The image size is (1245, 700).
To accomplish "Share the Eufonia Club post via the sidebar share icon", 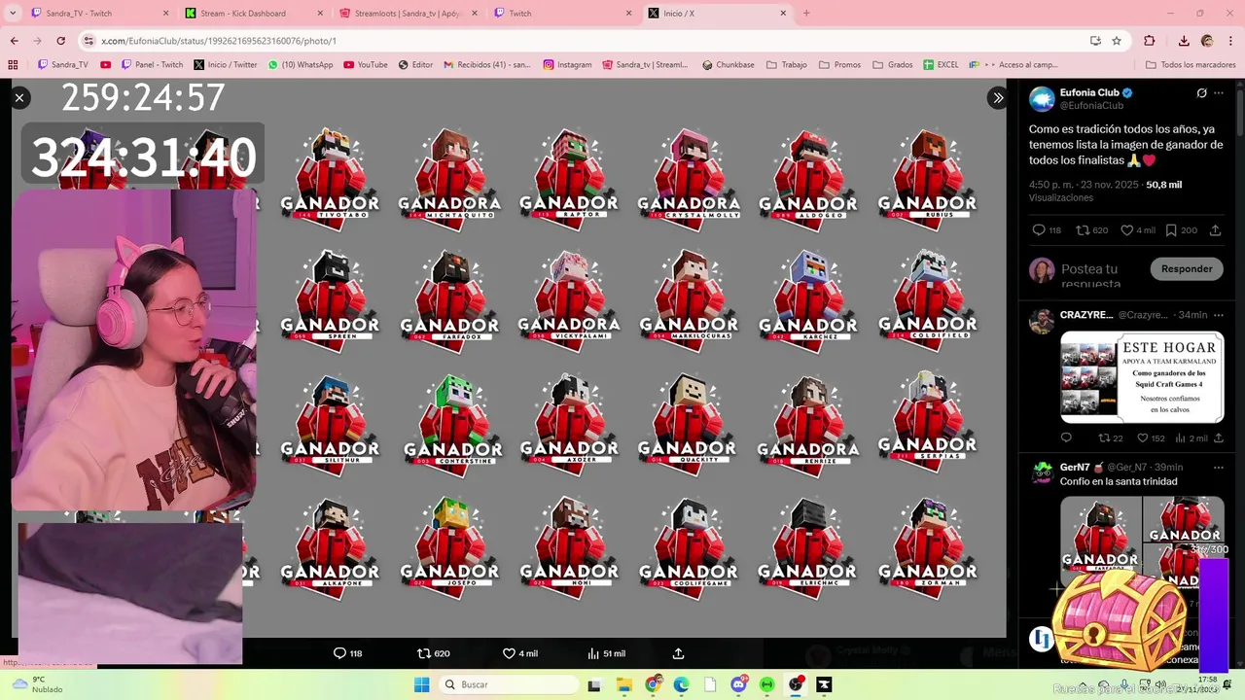I will (1215, 230).
